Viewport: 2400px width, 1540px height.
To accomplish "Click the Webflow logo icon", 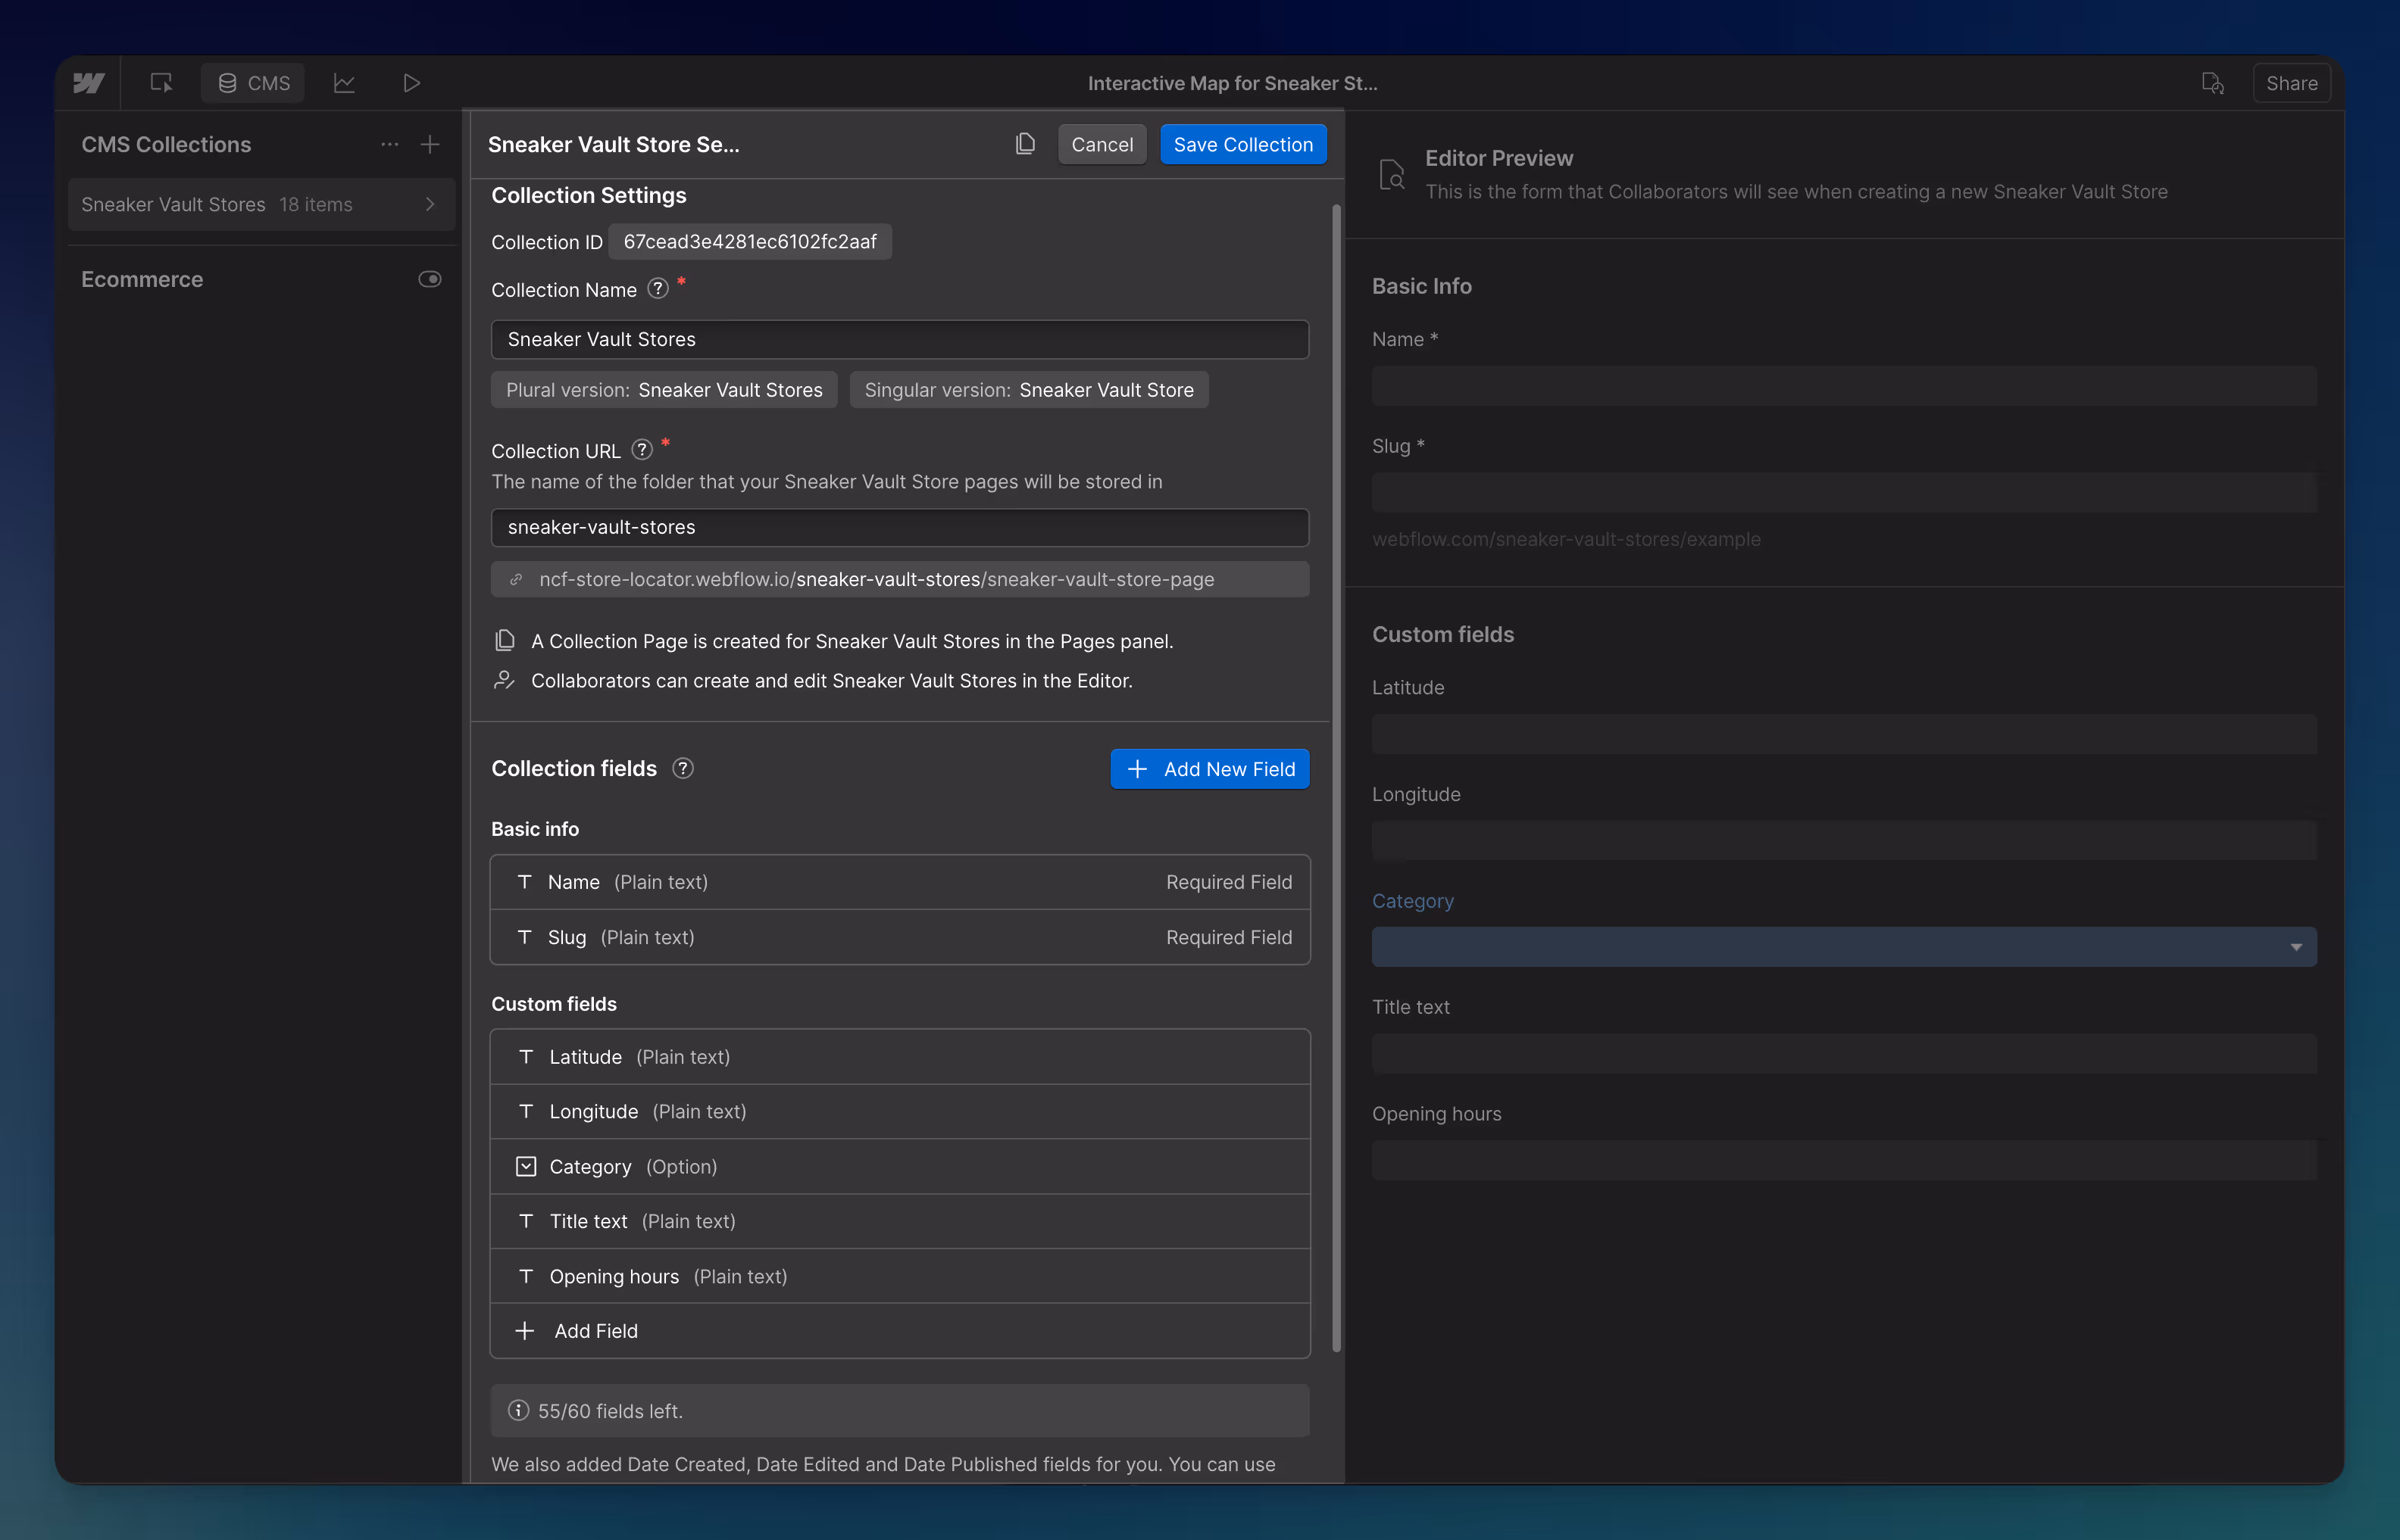I will (89, 83).
